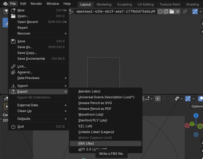The width and height of the screenshot is (203, 159).
Task: Expand the External Data submenu
Action: tap(39, 105)
